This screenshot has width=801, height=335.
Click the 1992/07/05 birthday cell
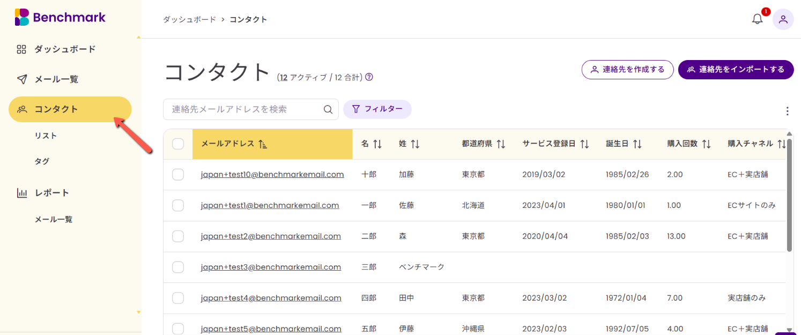627,329
